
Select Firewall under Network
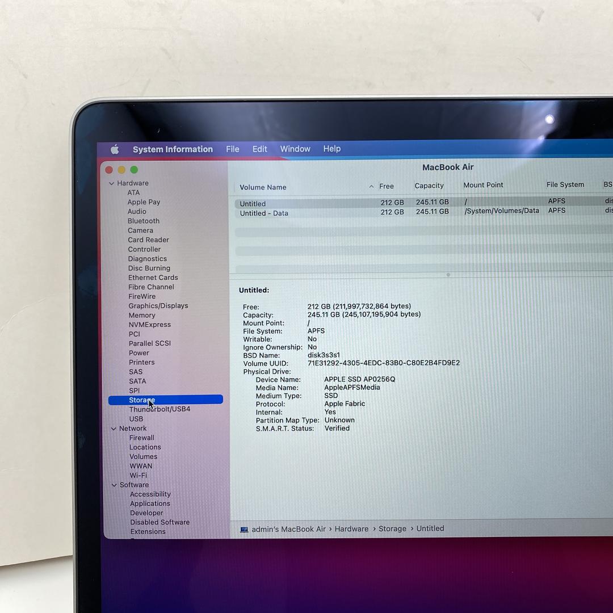pyautogui.click(x=141, y=438)
